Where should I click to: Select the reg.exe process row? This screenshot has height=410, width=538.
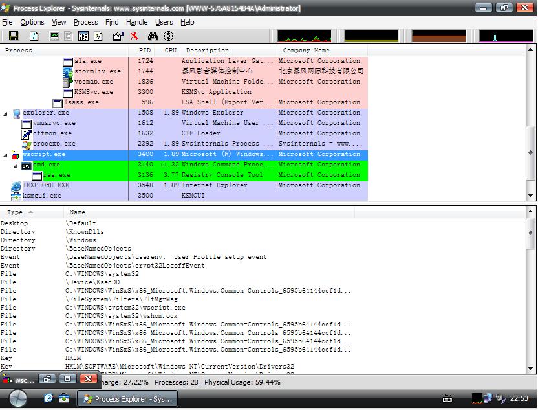tap(57, 175)
